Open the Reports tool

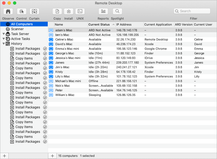(x=103, y=11)
